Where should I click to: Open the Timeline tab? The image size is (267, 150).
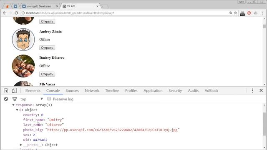pos(112,91)
